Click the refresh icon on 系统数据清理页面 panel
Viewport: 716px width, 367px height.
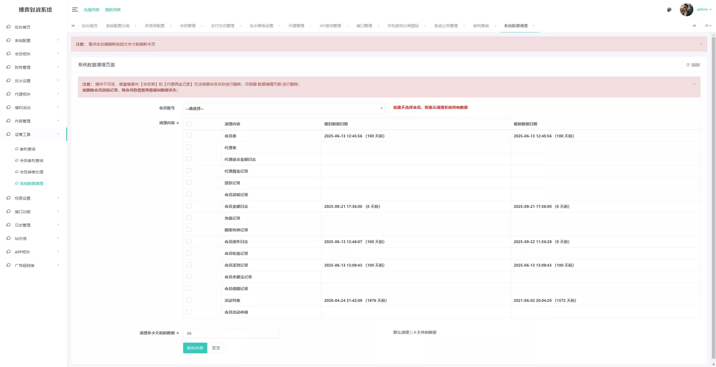pyautogui.click(x=688, y=65)
